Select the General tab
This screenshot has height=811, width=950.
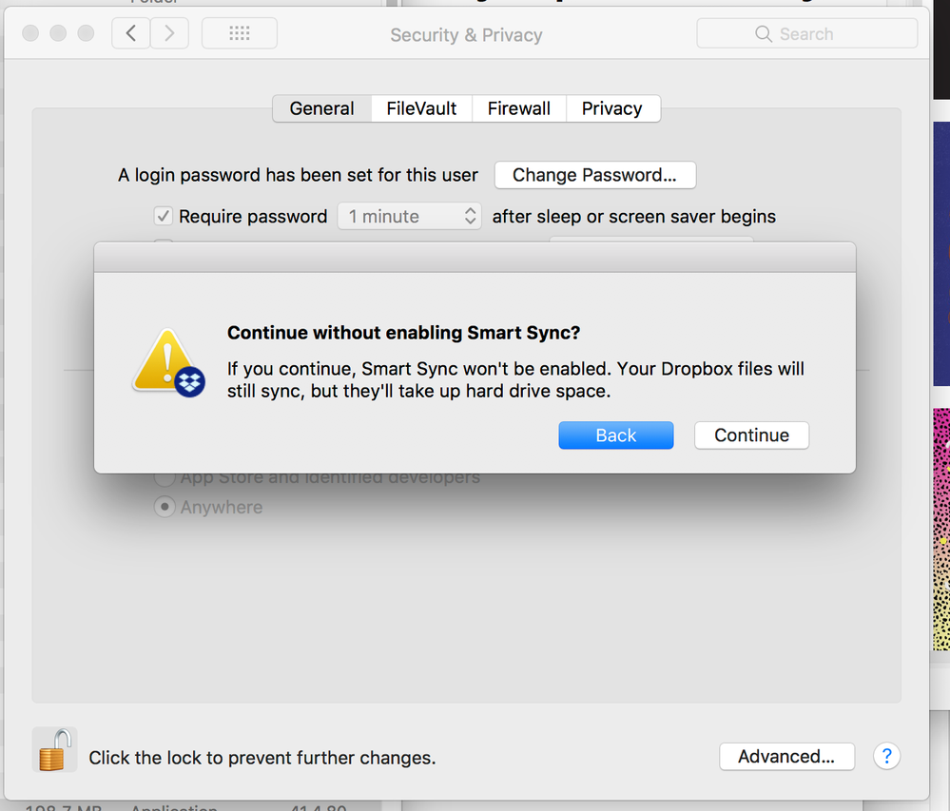[x=321, y=108]
